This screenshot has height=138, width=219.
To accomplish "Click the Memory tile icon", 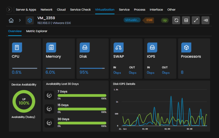I will [51, 47].
